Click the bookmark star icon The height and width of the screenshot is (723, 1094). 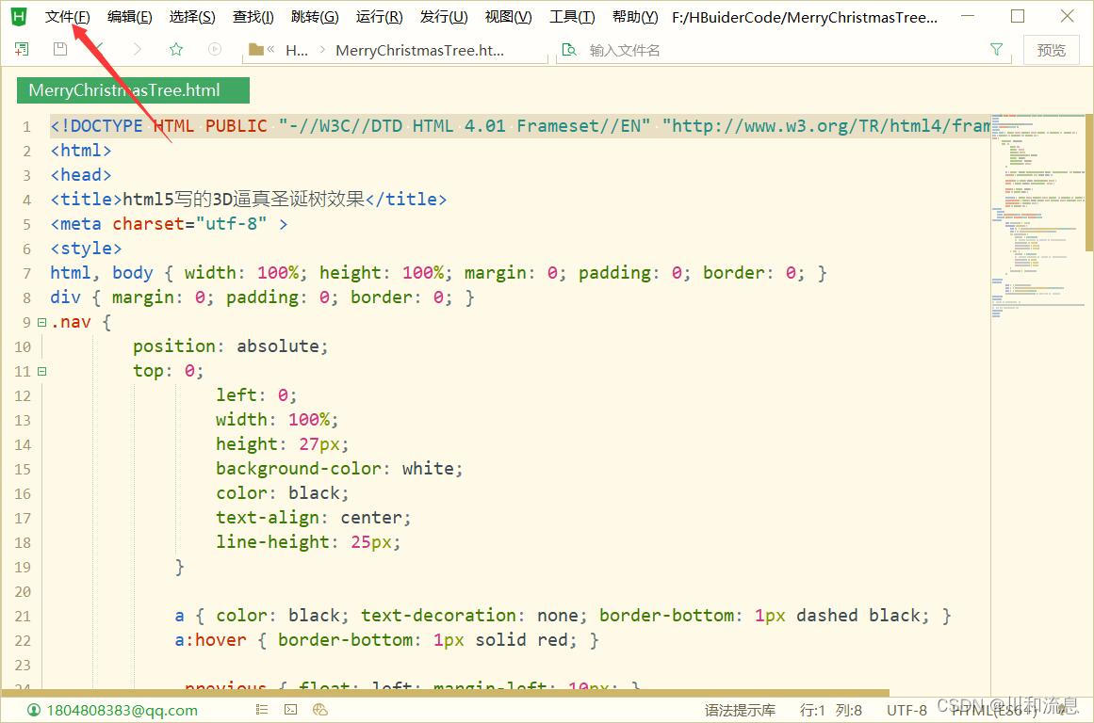tap(176, 49)
